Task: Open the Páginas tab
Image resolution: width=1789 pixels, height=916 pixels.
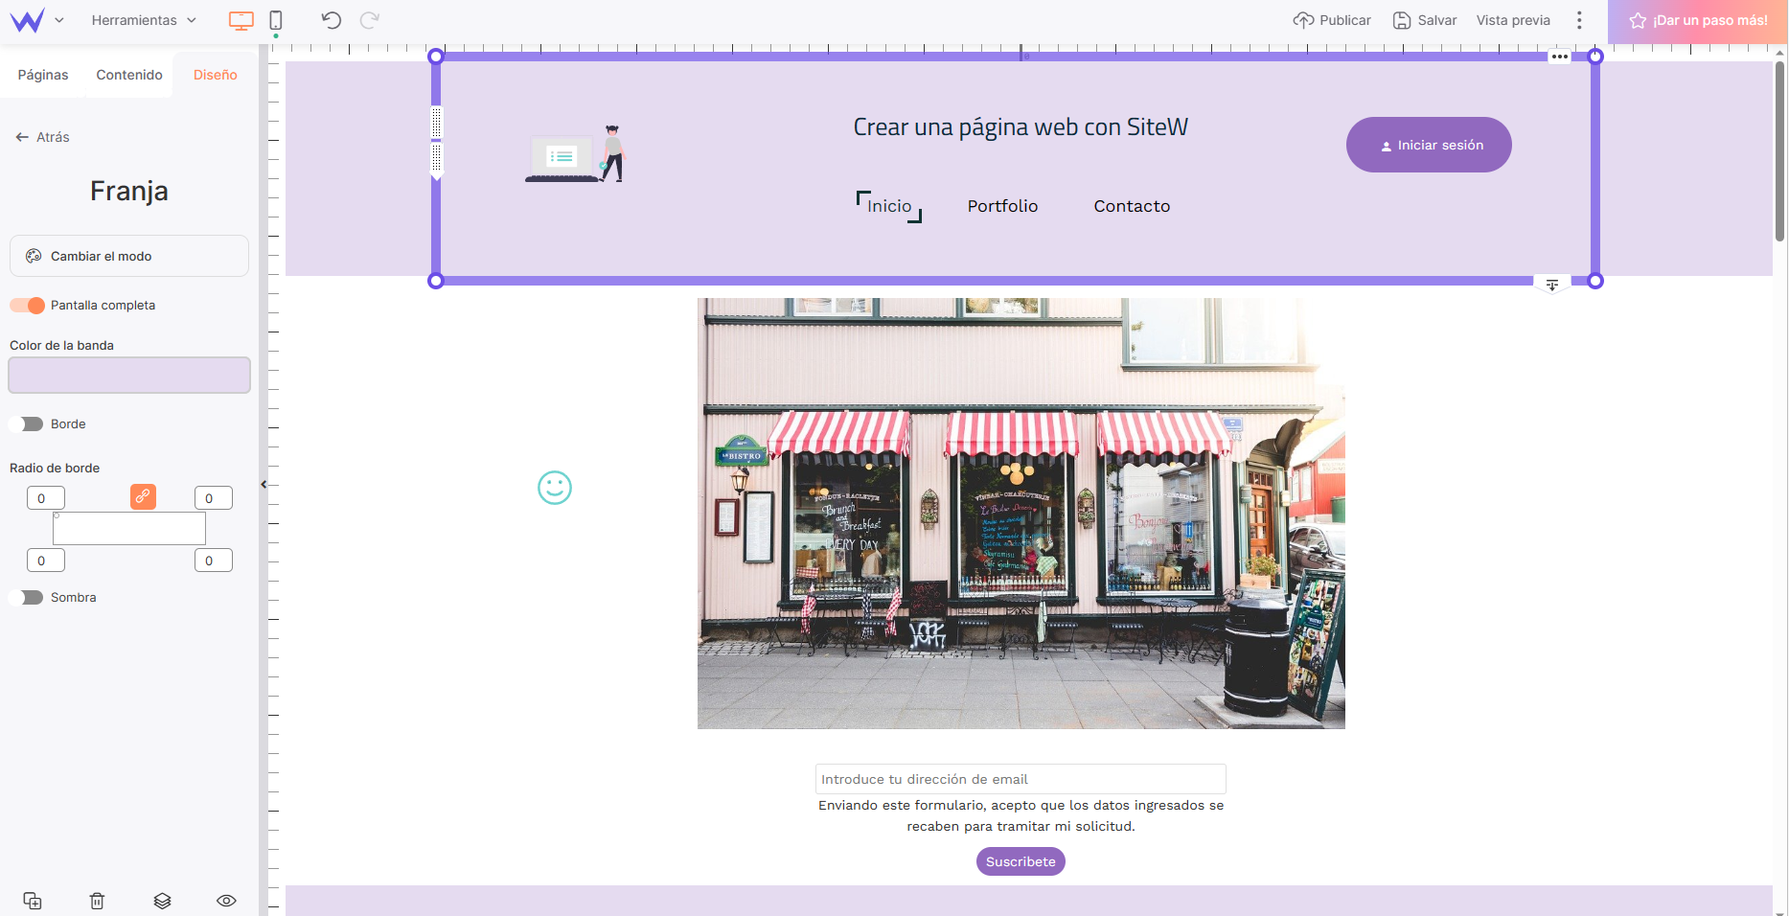Action: click(43, 75)
